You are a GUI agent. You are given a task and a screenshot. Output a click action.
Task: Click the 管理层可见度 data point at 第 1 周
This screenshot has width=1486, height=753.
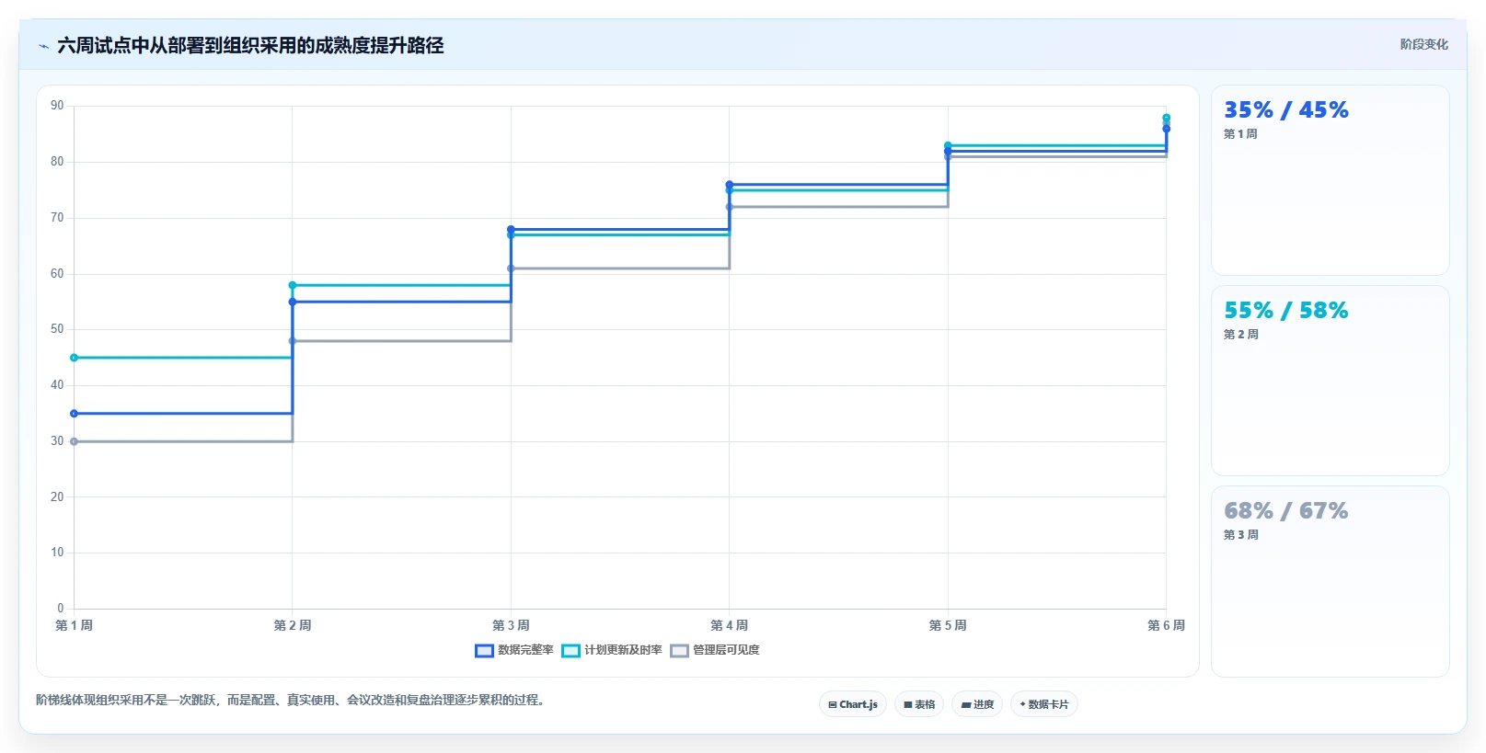click(x=75, y=441)
